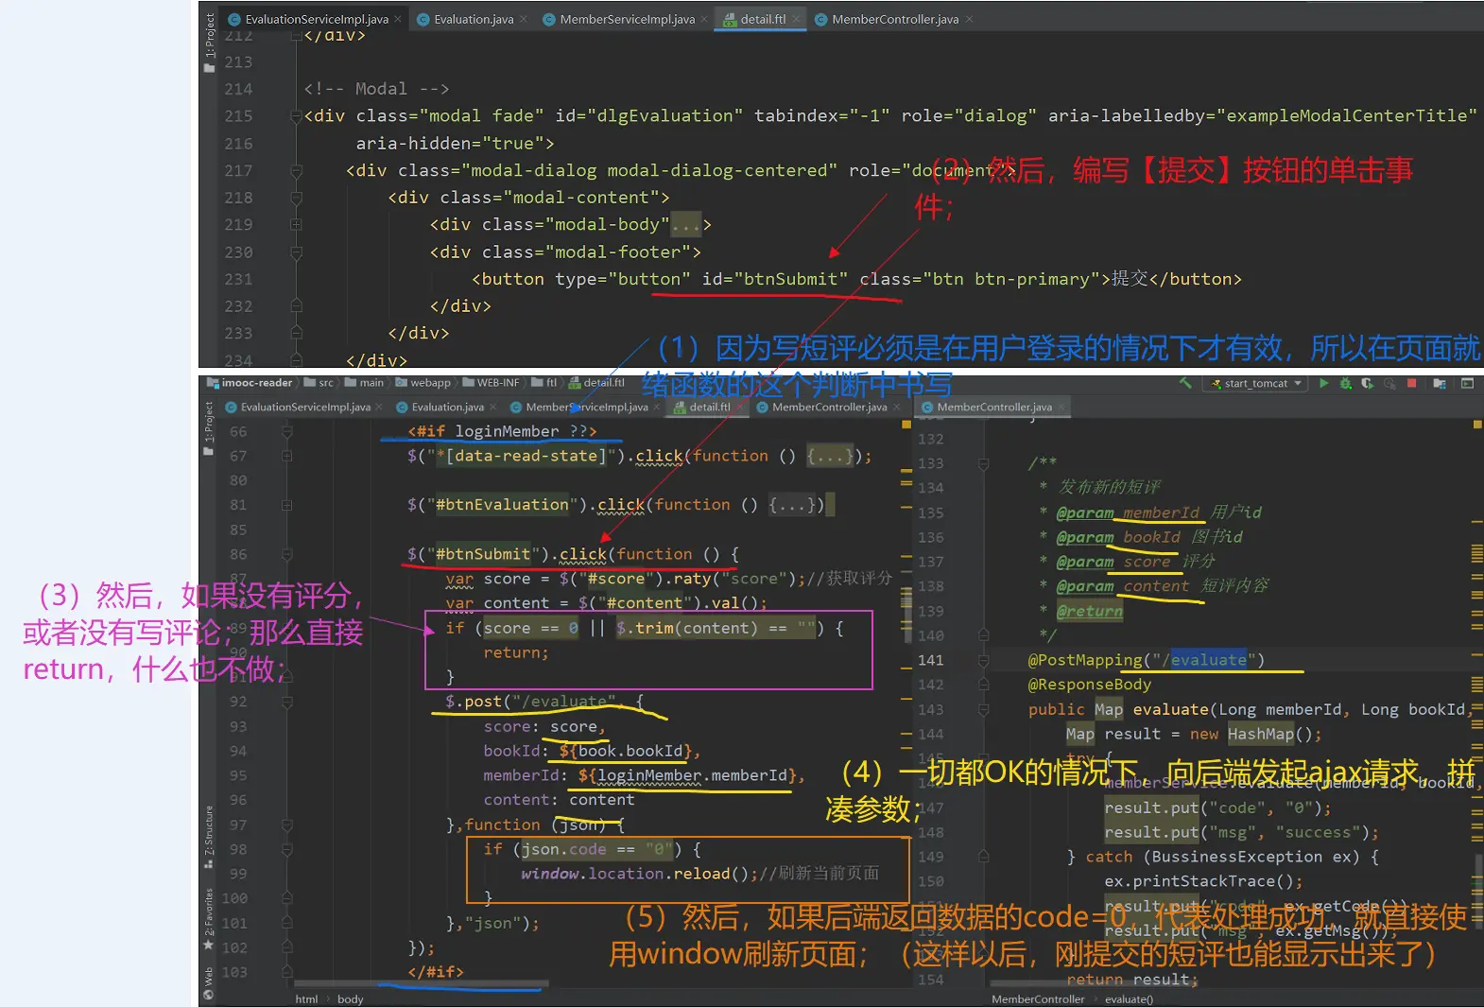1484x1007 pixels.
Task: Click the green Run button in toolbar
Action: tap(1323, 383)
